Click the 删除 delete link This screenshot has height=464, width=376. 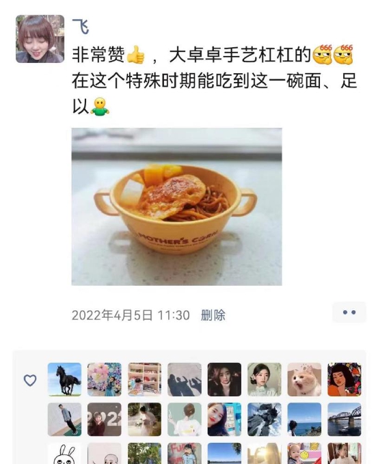pos(213,315)
